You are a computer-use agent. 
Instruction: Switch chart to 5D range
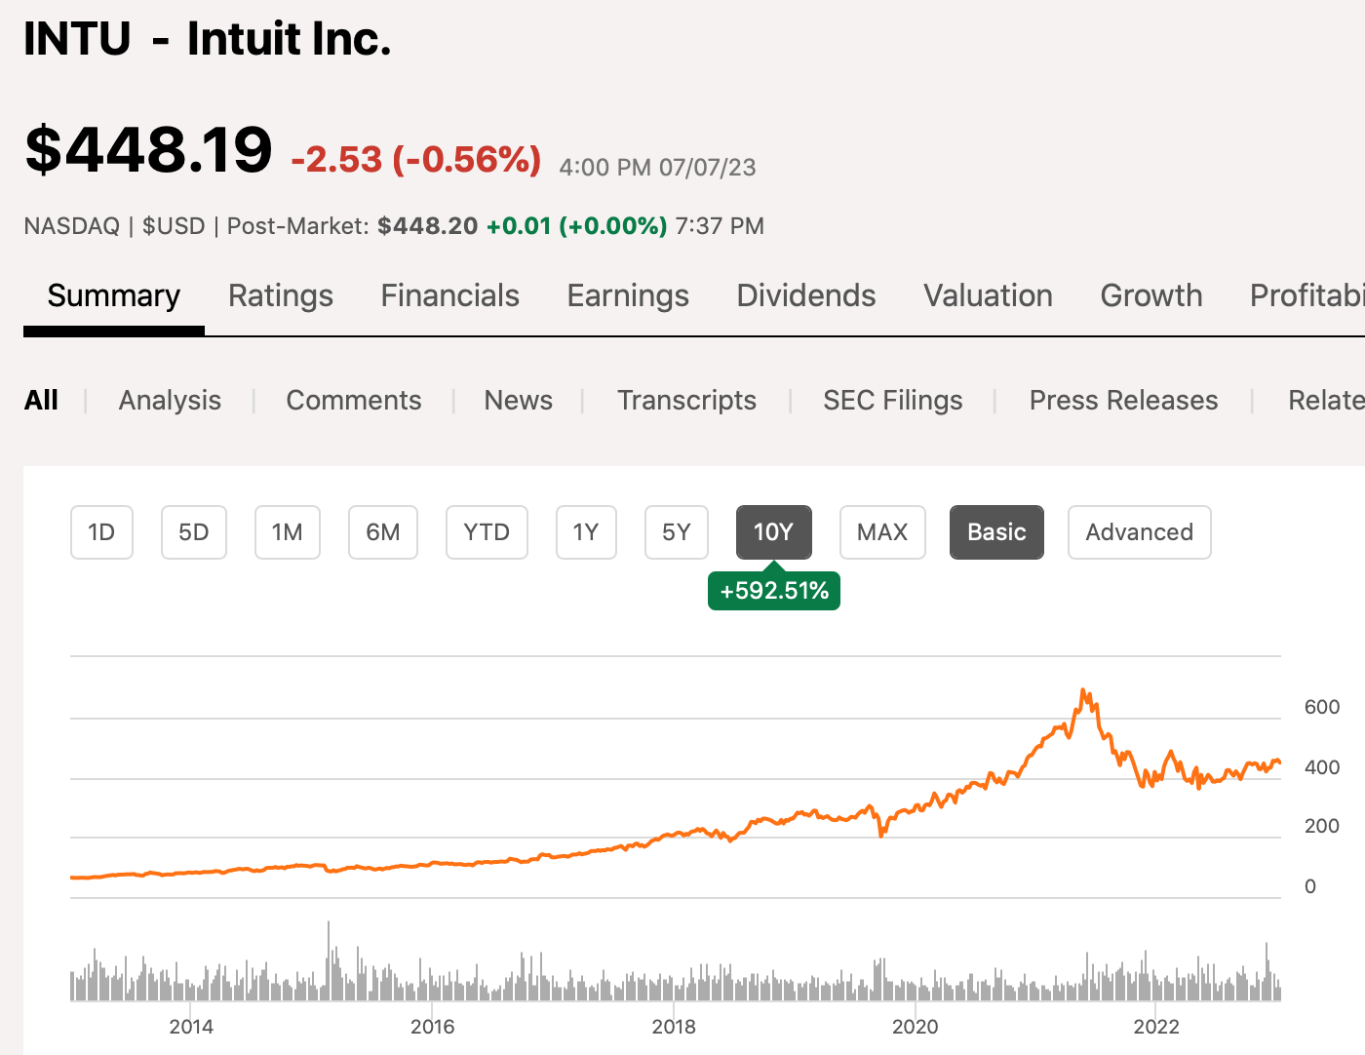tap(193, 532)
